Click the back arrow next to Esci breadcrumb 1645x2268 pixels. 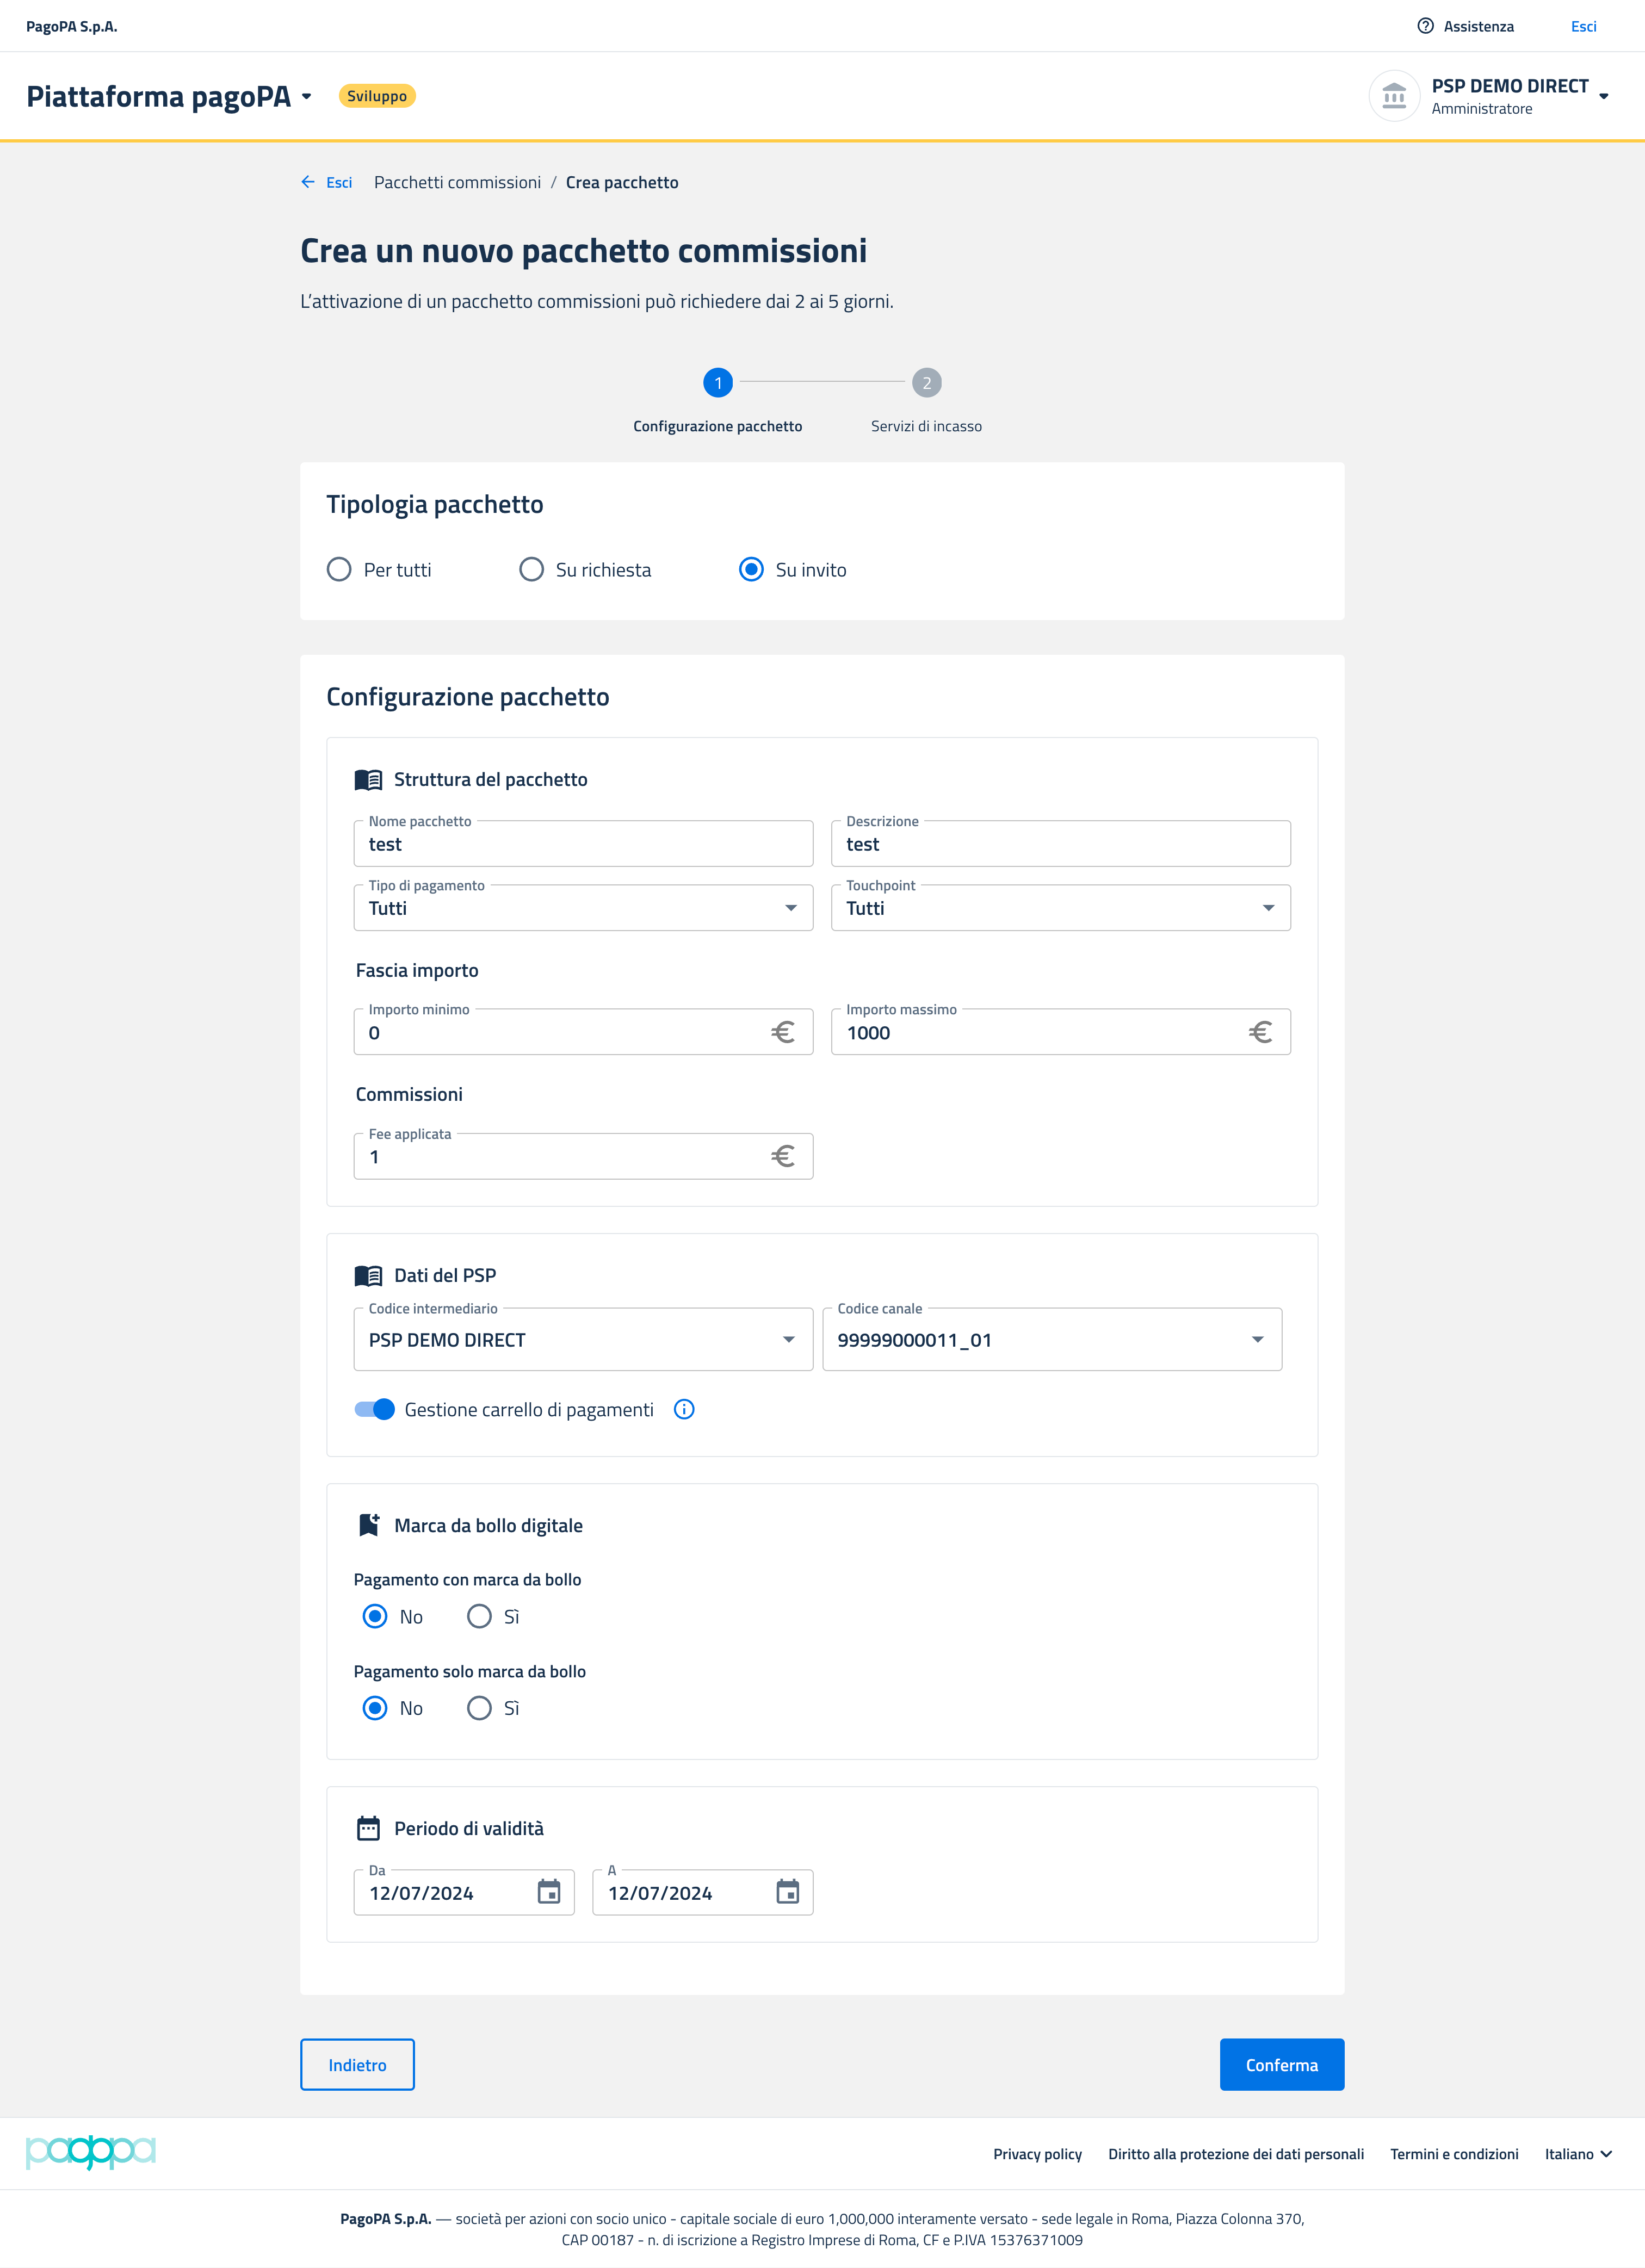(x=308, y=182)
